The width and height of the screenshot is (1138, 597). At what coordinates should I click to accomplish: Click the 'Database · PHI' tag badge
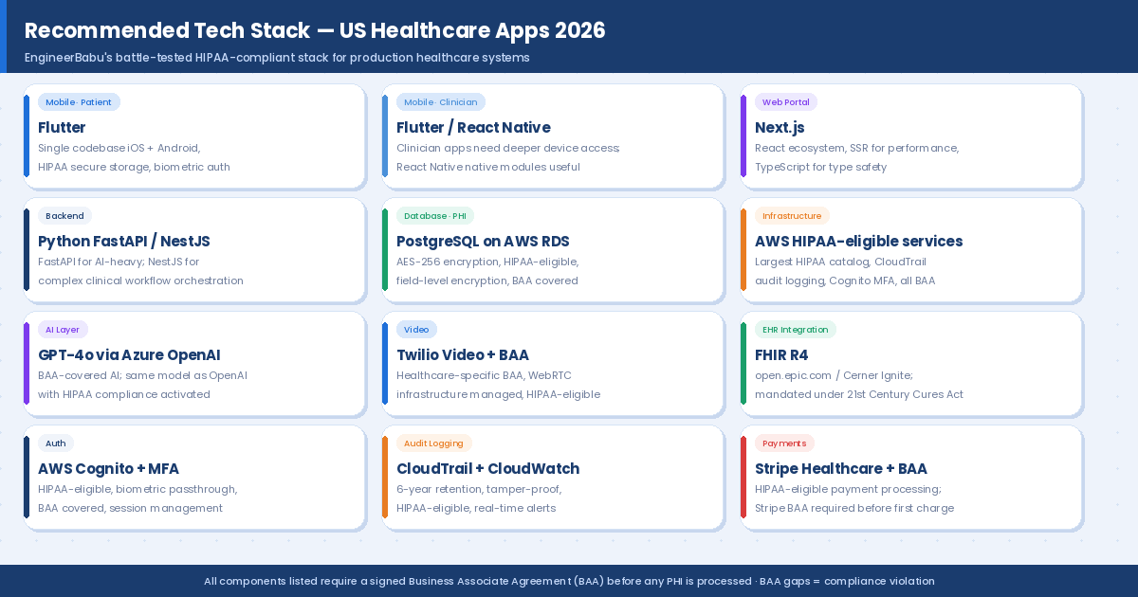[x=435, y=216]
